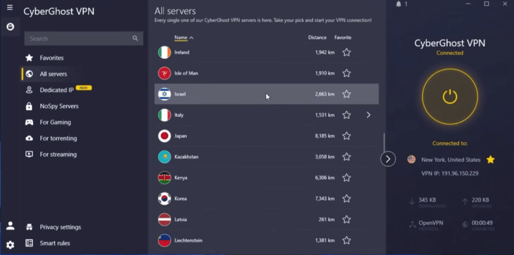Collapse server list panel round arrow
This screenshot has width=514, height=255.
(x=388, y=159)
